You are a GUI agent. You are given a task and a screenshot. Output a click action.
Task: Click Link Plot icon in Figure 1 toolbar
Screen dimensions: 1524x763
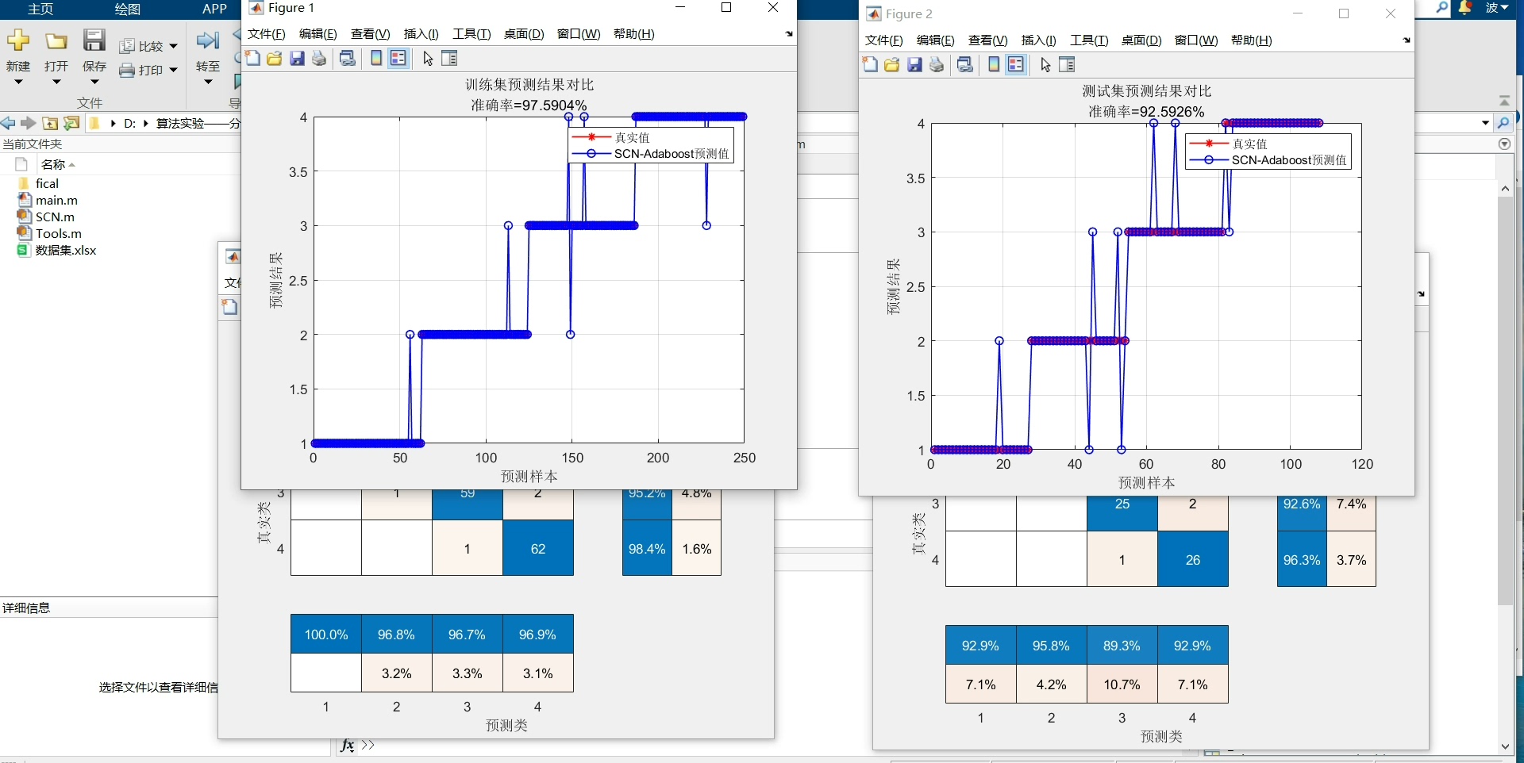point(347,58)
